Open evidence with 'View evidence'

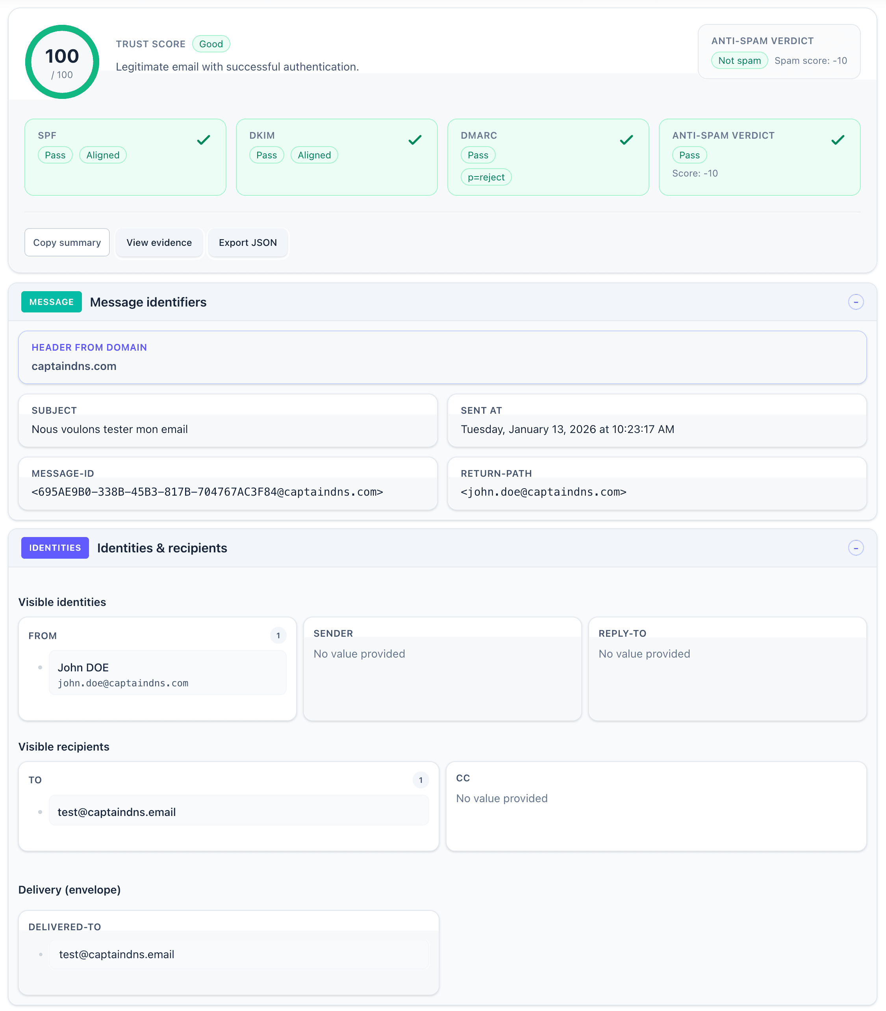point(159,242)
